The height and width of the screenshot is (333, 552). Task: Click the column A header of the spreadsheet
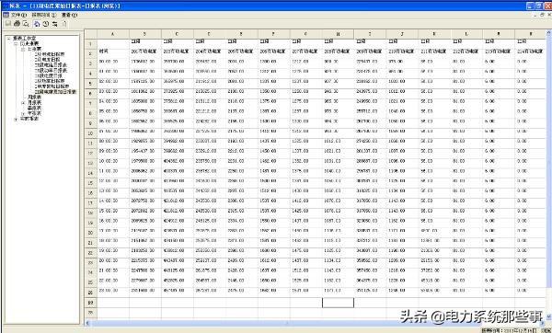coord(112,34)
